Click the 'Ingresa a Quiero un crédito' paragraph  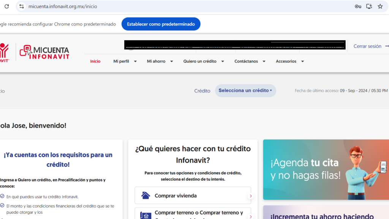tap(52, 183)
